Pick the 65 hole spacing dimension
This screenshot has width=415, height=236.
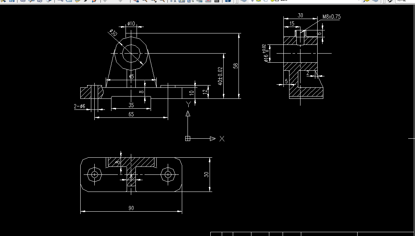[x=131, y=114]
